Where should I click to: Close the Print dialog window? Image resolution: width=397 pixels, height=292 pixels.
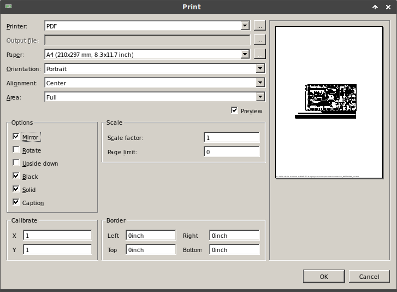[x=388, y=7]
